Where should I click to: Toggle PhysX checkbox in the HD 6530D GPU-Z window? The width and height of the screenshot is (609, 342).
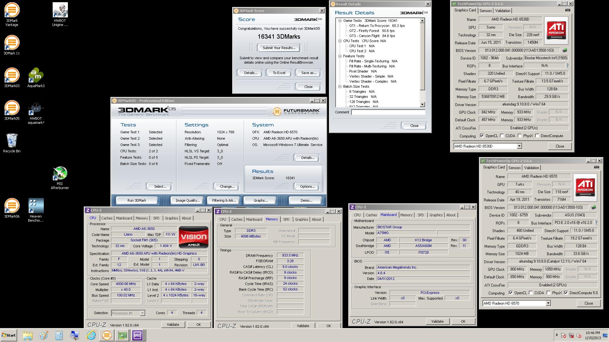[520, 136]
